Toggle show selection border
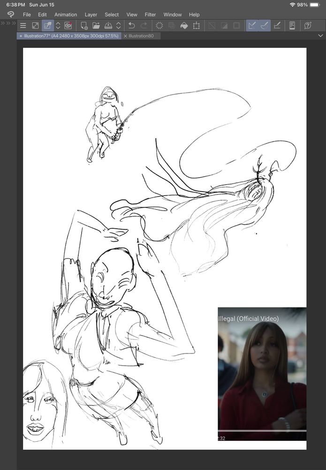Image resolution: width=326 pixels, height=470 pixels. 236,26
